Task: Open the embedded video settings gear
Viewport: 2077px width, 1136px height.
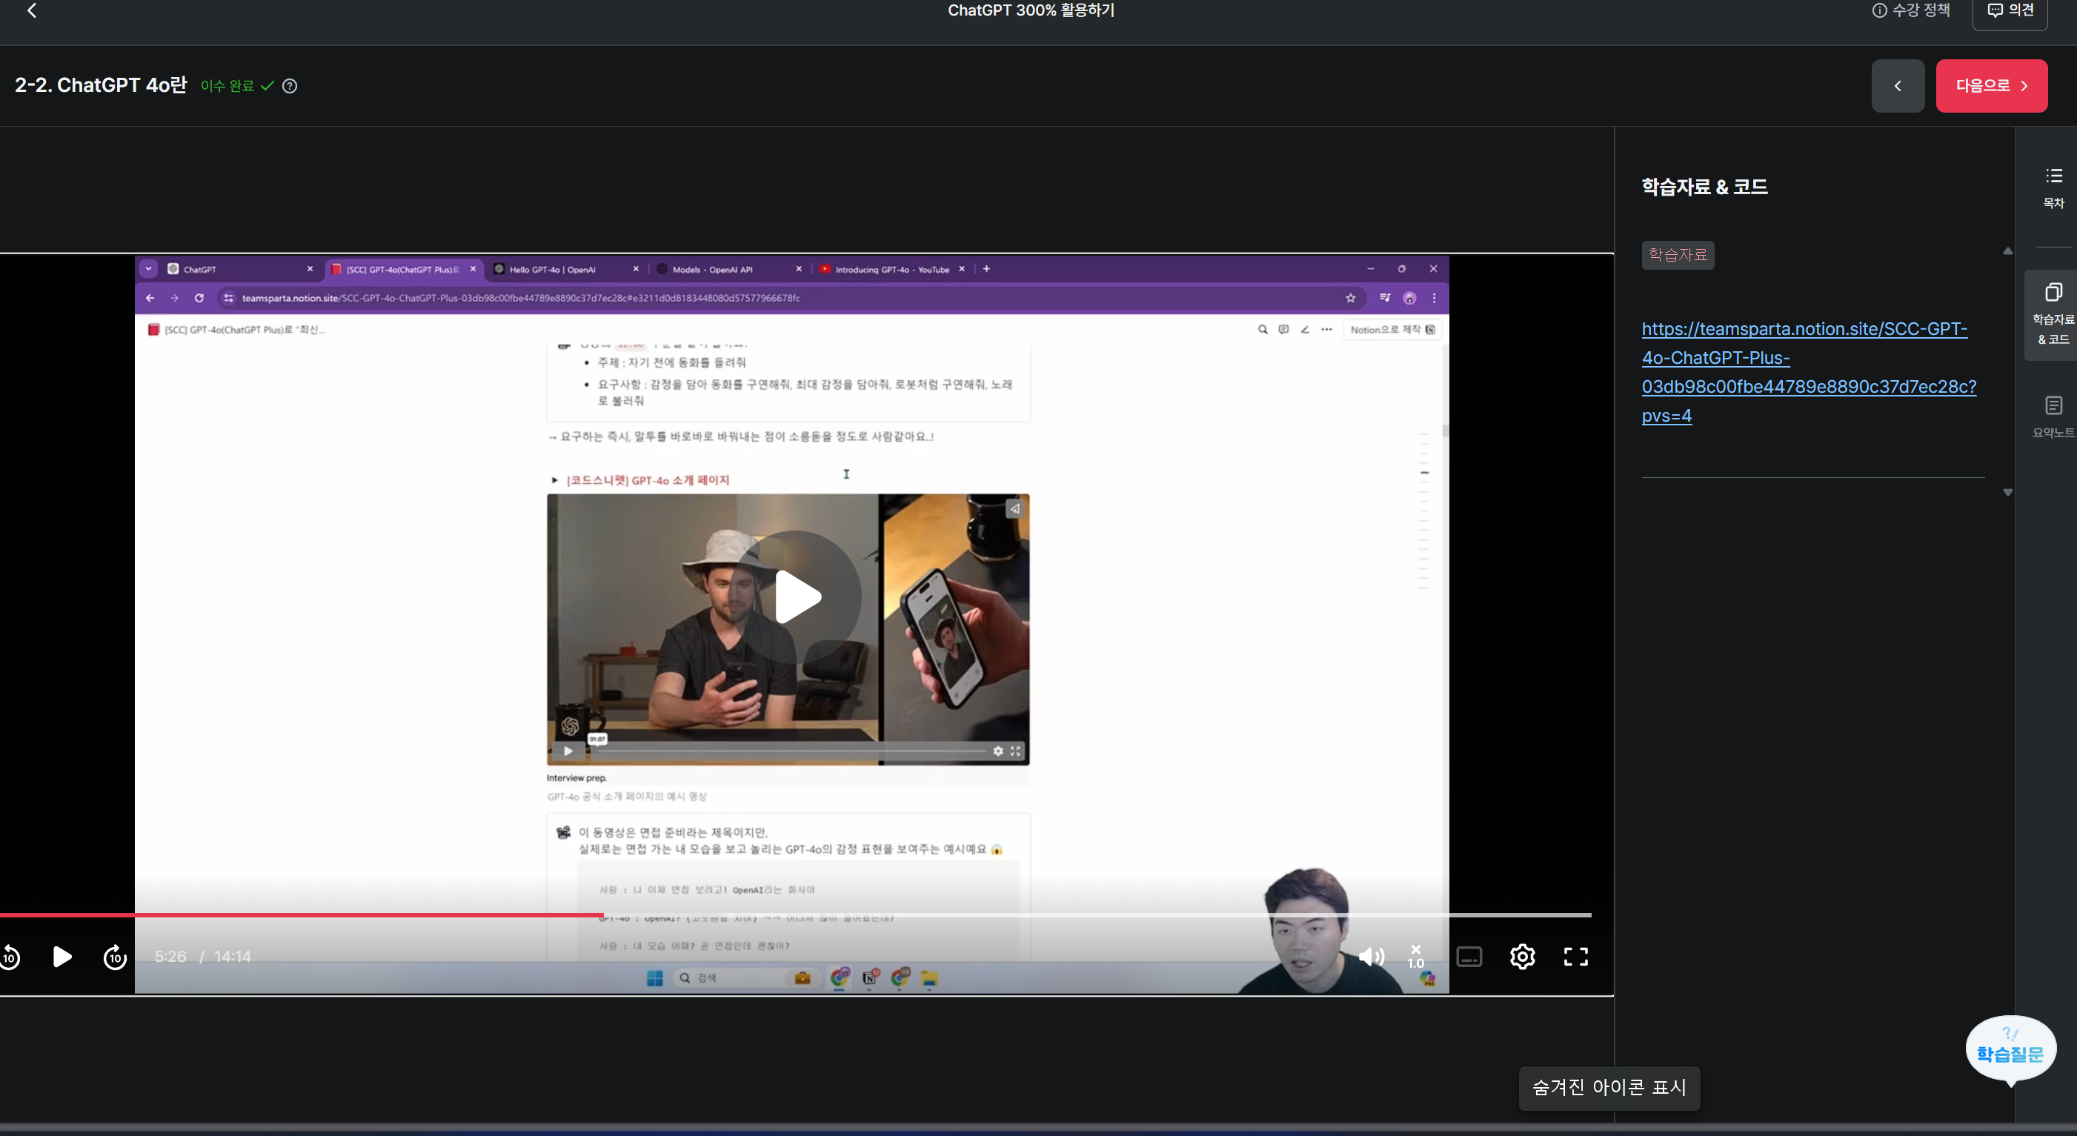Action: click(x=998, y=751)
